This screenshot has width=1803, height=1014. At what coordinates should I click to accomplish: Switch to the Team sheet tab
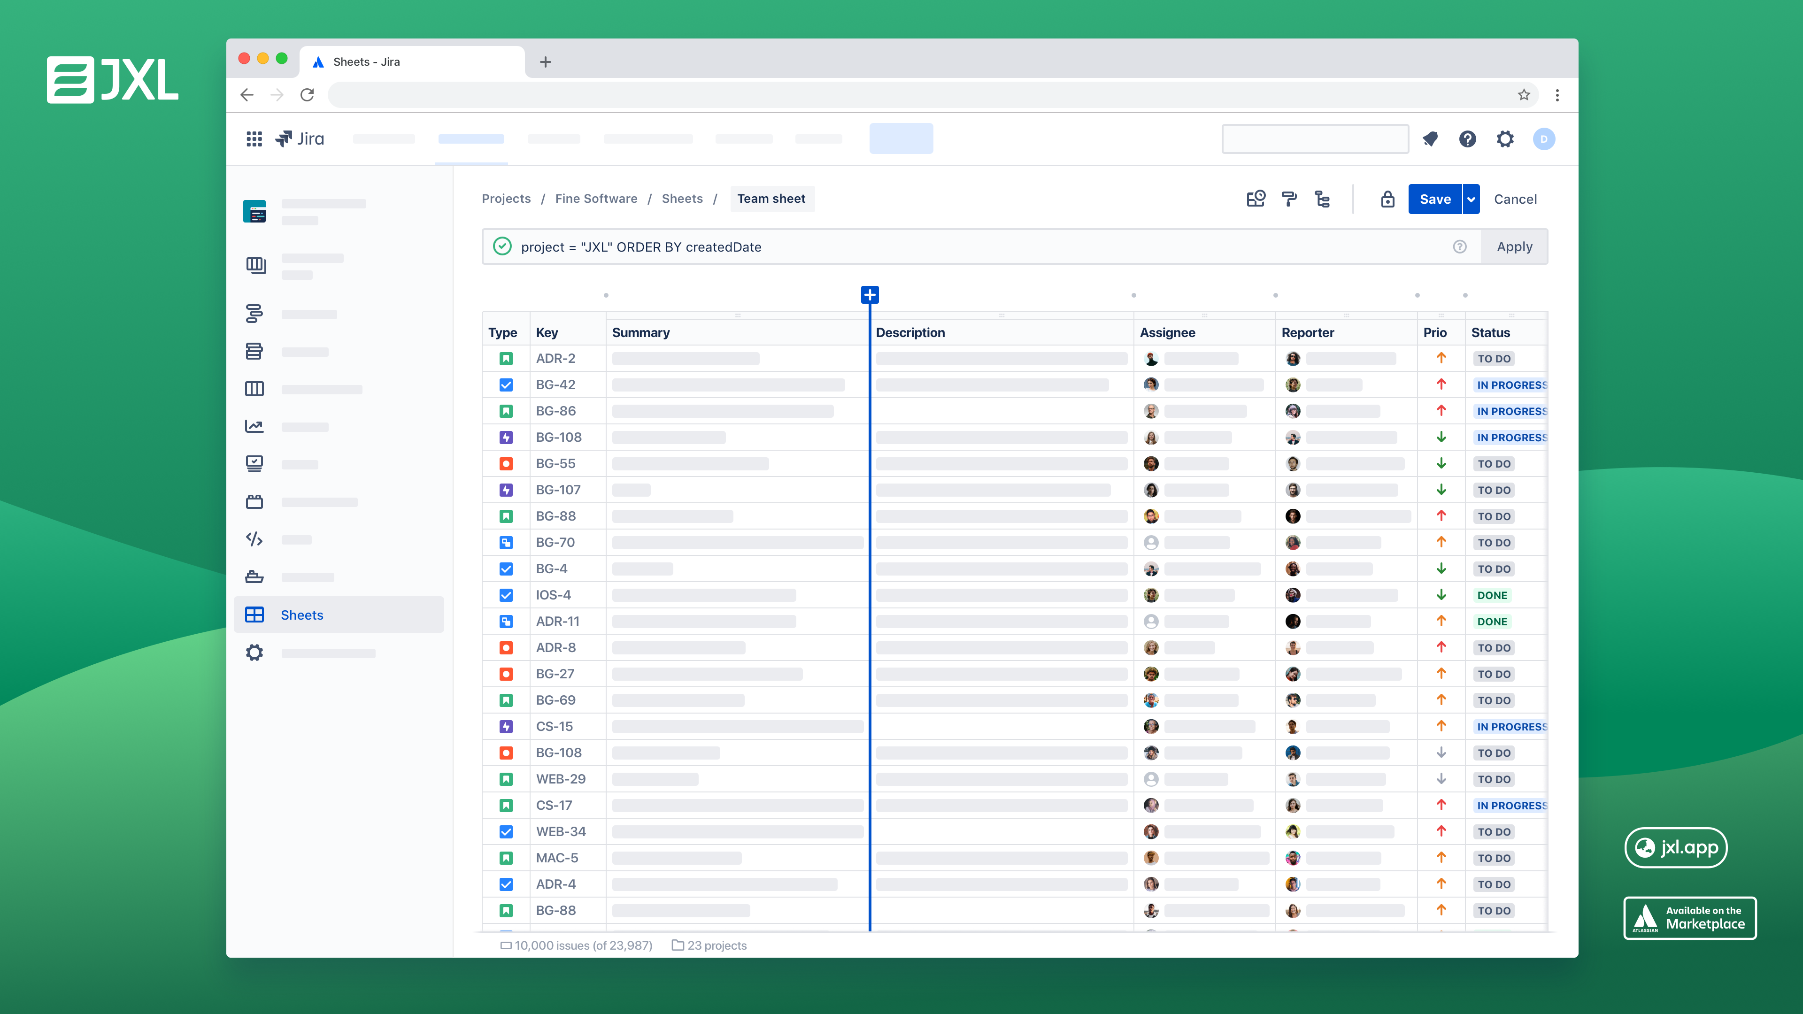[771, 199]
